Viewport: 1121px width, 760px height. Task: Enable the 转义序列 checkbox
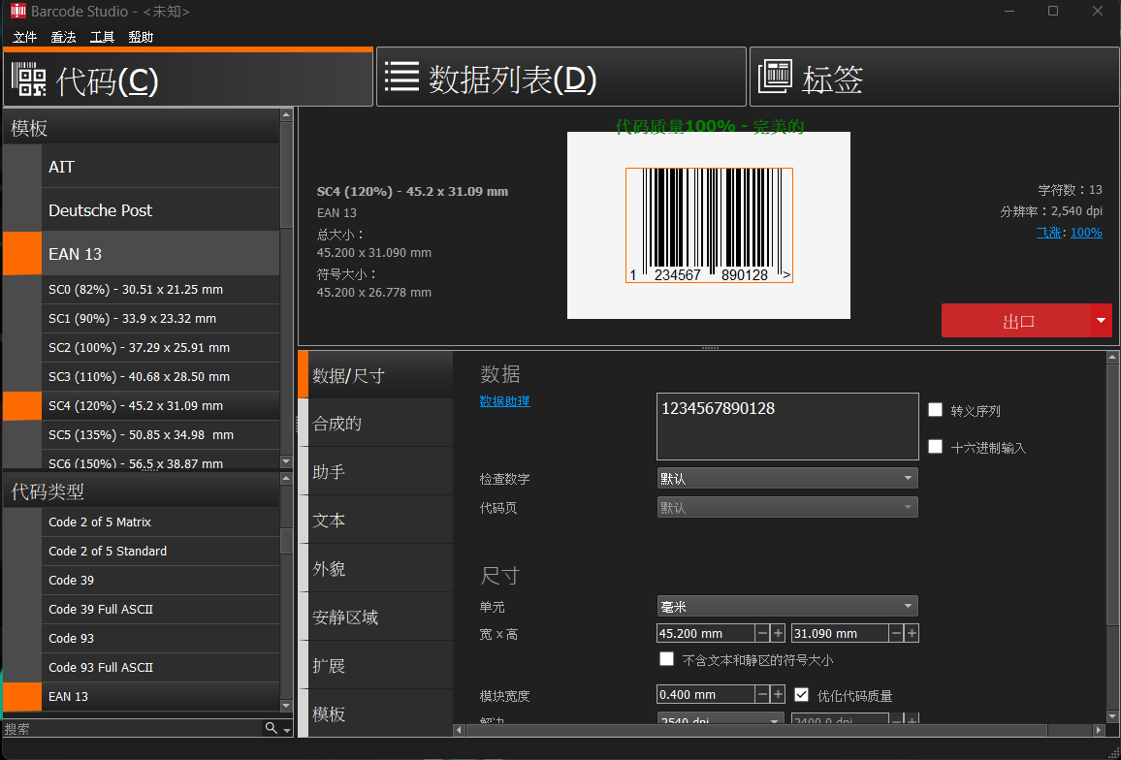click(x=935, y=409)
